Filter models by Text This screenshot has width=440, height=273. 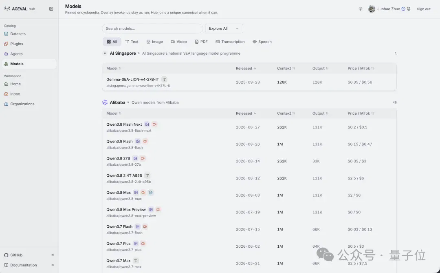point(132,42)
